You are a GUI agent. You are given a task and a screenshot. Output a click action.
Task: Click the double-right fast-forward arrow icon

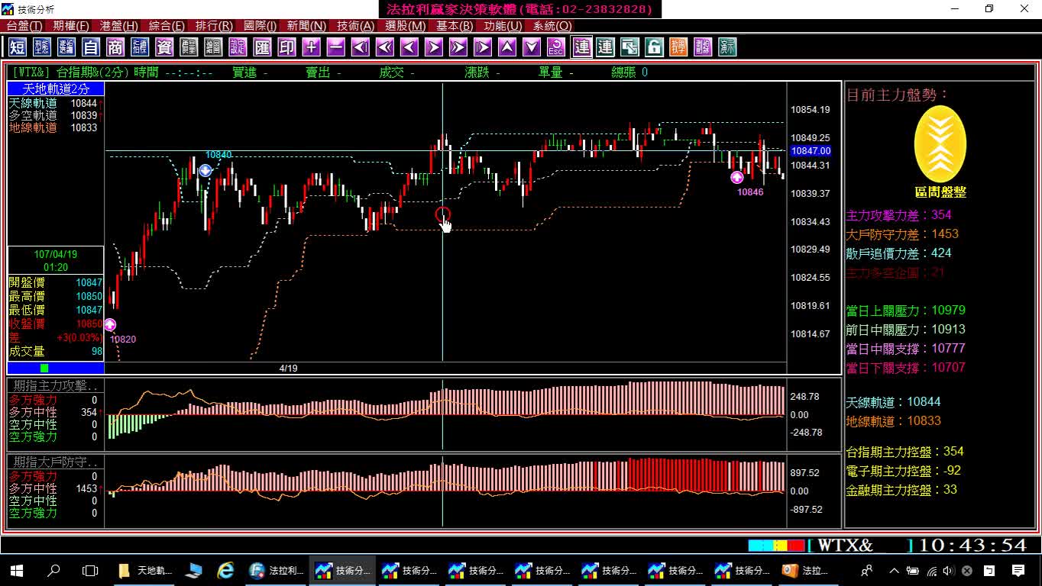[x=458, y=47]
